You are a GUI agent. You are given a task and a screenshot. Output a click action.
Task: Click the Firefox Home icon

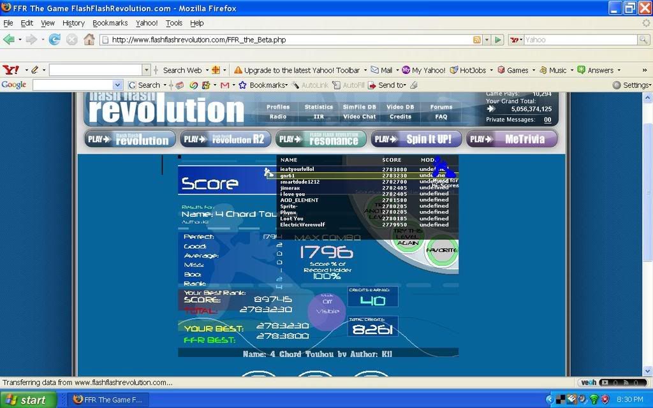pyautogui.click(x=89, y=40)
